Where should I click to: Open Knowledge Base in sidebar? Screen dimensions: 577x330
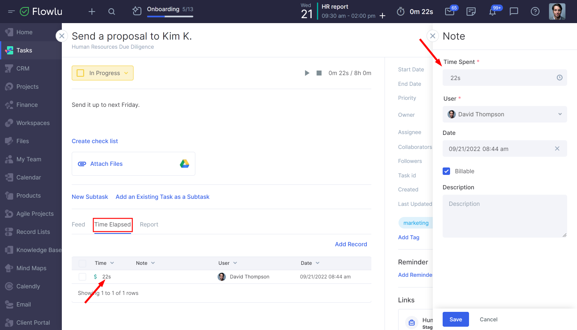pyautogui.click(x=31, y=250)
